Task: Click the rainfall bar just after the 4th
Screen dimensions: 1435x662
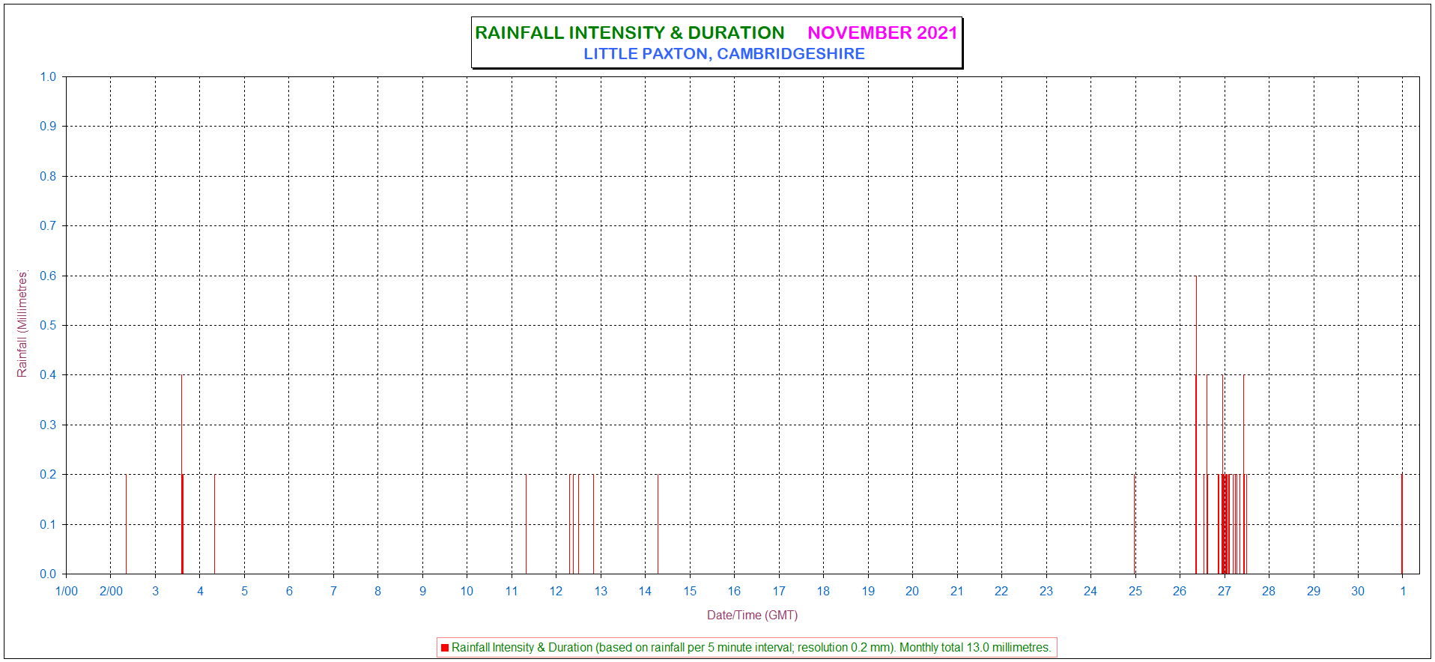Action: 214,524
